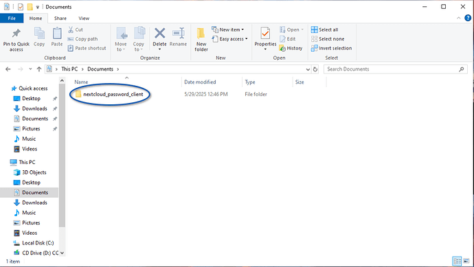The width and height of the screenshot is (474, 267).
Task: Sort by the Name column header
Action: 81,82
